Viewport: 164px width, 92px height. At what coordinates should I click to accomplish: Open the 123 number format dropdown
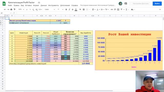tap(40, 9)
